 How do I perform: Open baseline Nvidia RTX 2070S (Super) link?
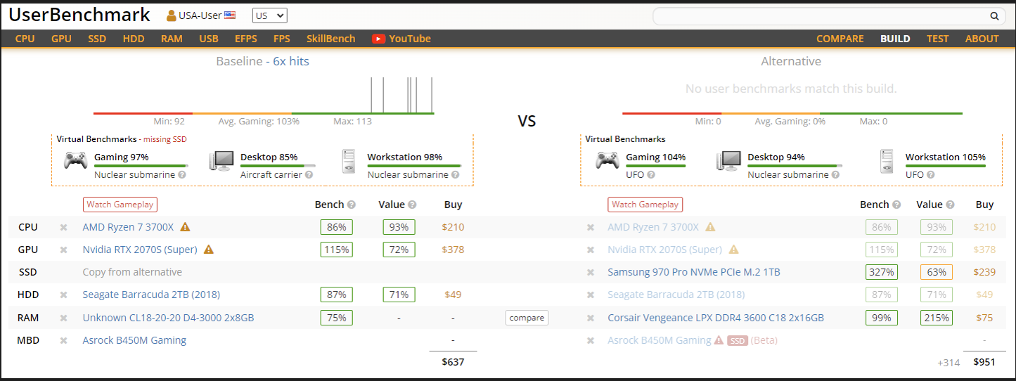tap(140, 250)
